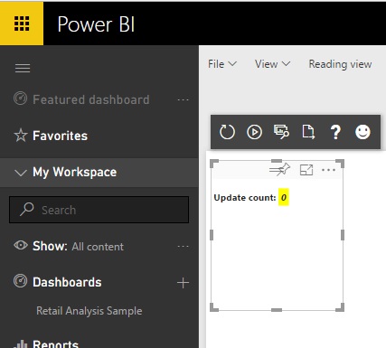
Task: Switch to Reading view
Action: pyautogui.click(x=340, y=64)
